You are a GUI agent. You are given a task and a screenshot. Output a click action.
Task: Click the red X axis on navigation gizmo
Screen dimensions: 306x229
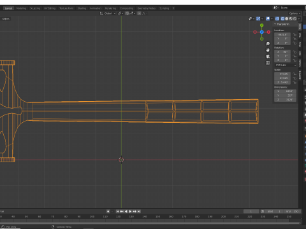pos(268,32)
